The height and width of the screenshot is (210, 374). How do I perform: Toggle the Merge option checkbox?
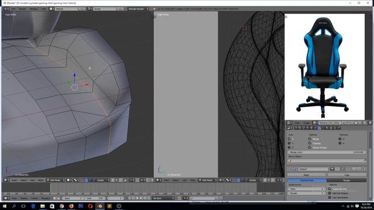(x=310, y=139)
